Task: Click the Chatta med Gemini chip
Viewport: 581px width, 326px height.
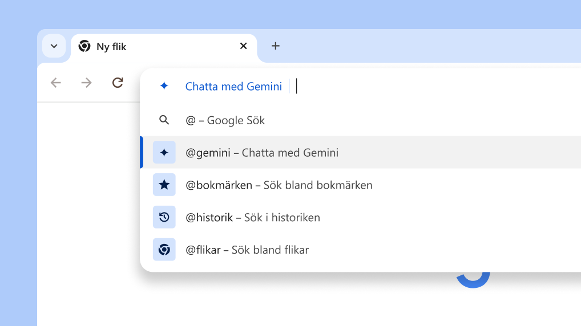Action: coord(233,86)
